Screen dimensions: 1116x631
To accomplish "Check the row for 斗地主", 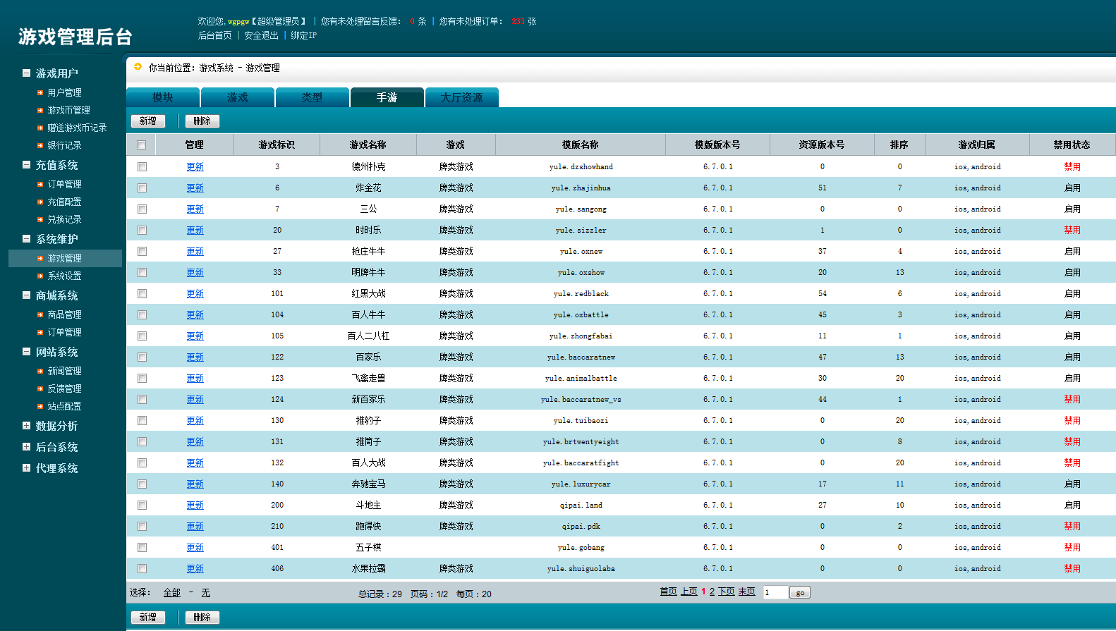I will click(142, 506).
